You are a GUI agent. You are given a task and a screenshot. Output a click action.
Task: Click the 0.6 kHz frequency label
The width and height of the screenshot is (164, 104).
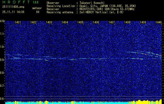2,99
